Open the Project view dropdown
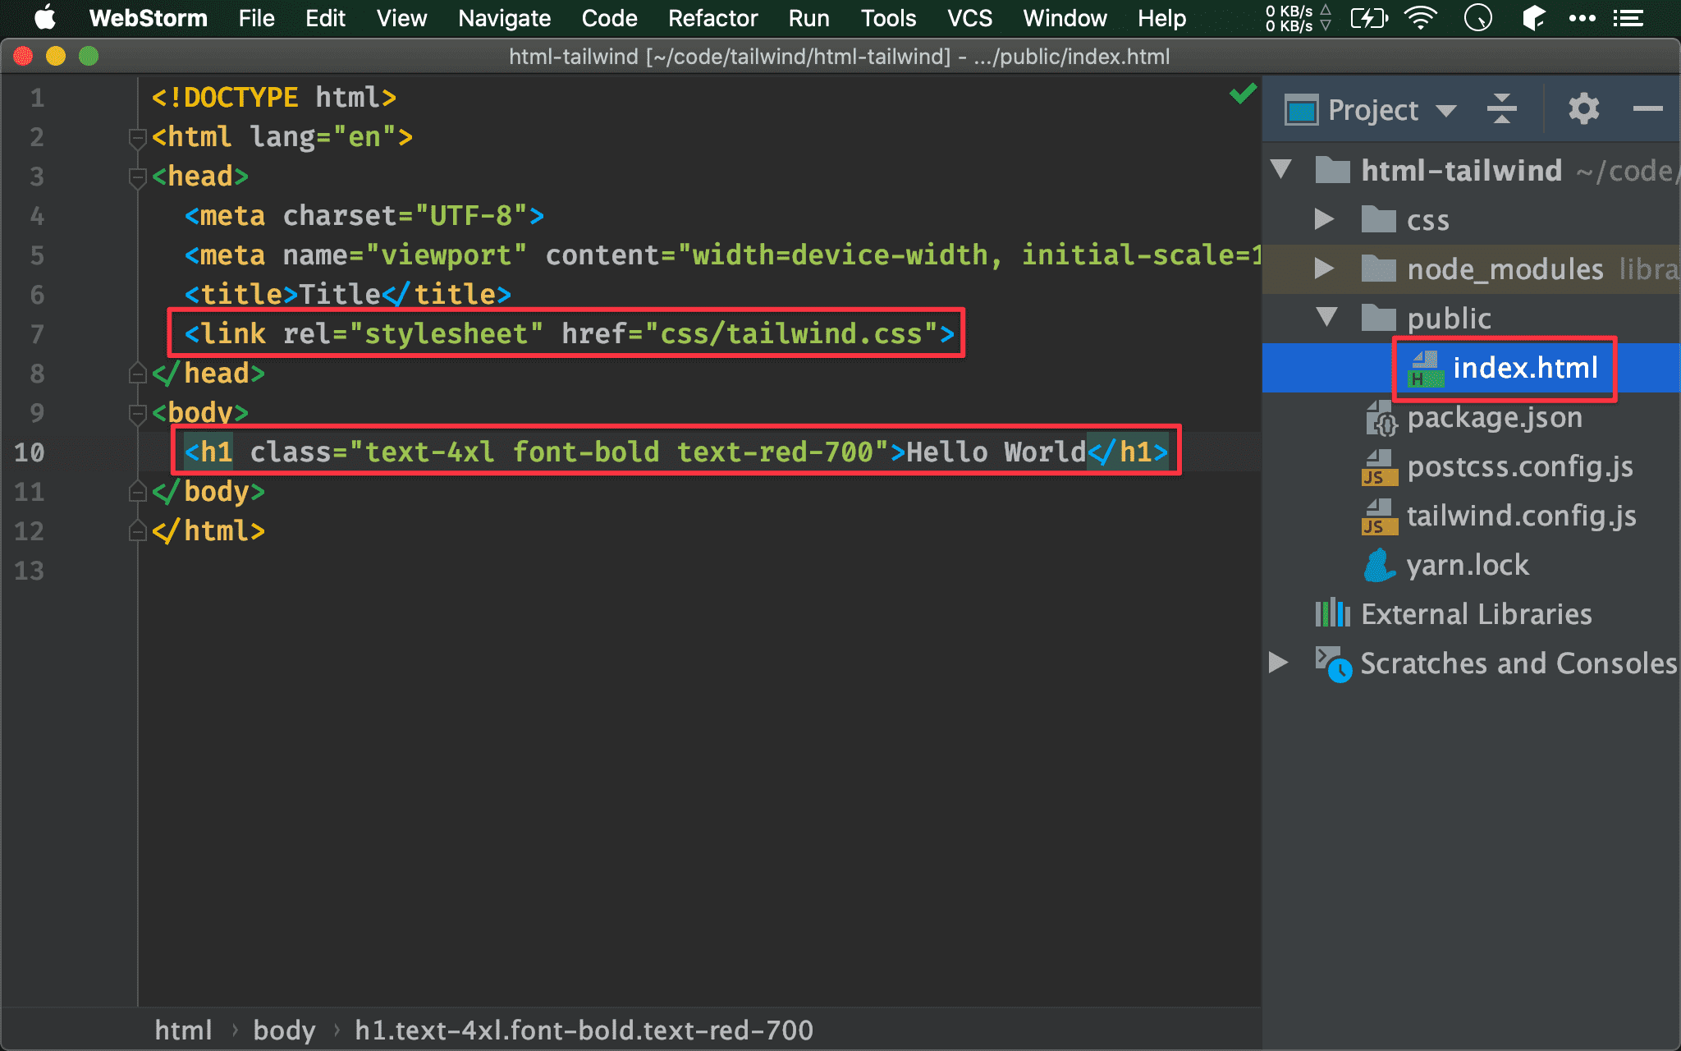 click(1446, 110)
